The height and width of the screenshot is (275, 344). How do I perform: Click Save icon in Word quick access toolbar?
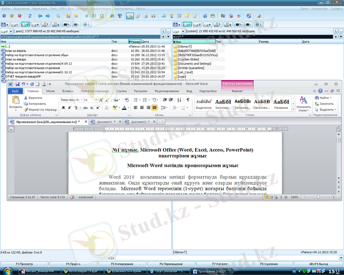tap(17, 84)
